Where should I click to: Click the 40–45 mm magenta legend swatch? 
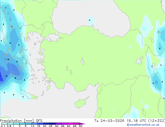[x=71, y=124]
